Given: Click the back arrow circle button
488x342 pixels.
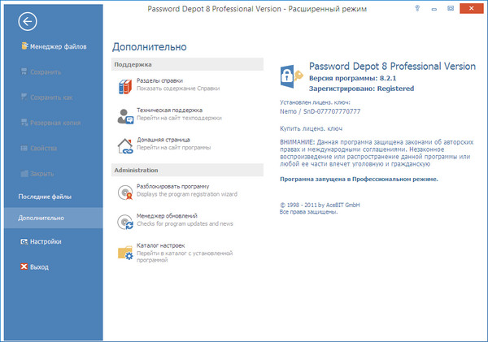Looking at the screenshot, I should pos(28,22).
